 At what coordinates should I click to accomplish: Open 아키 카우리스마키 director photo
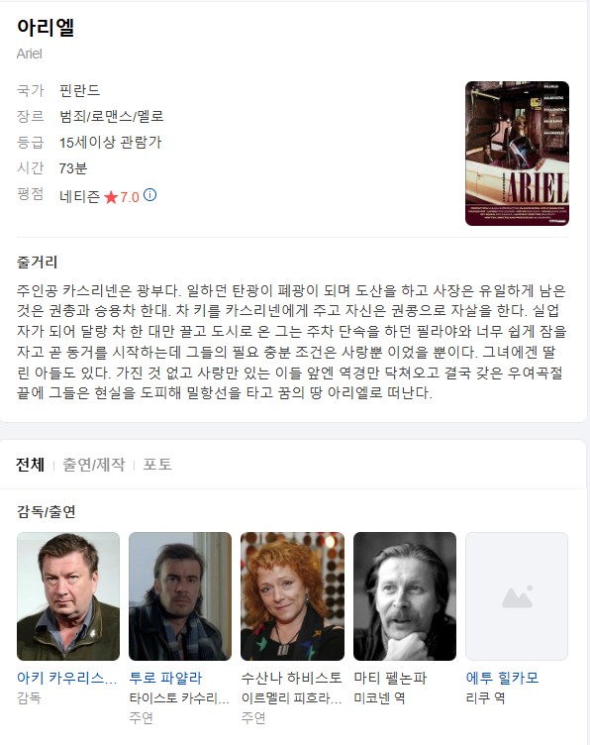(x=68, y=596)
